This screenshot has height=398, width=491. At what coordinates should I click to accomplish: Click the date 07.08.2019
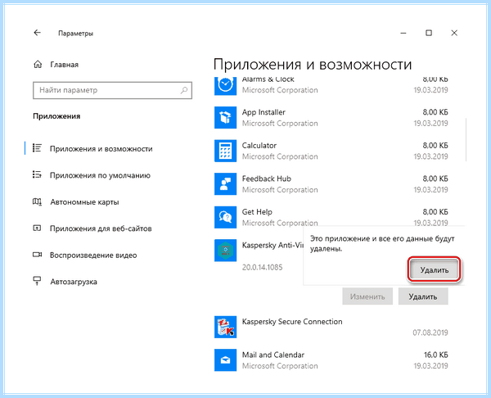(430, 332)
